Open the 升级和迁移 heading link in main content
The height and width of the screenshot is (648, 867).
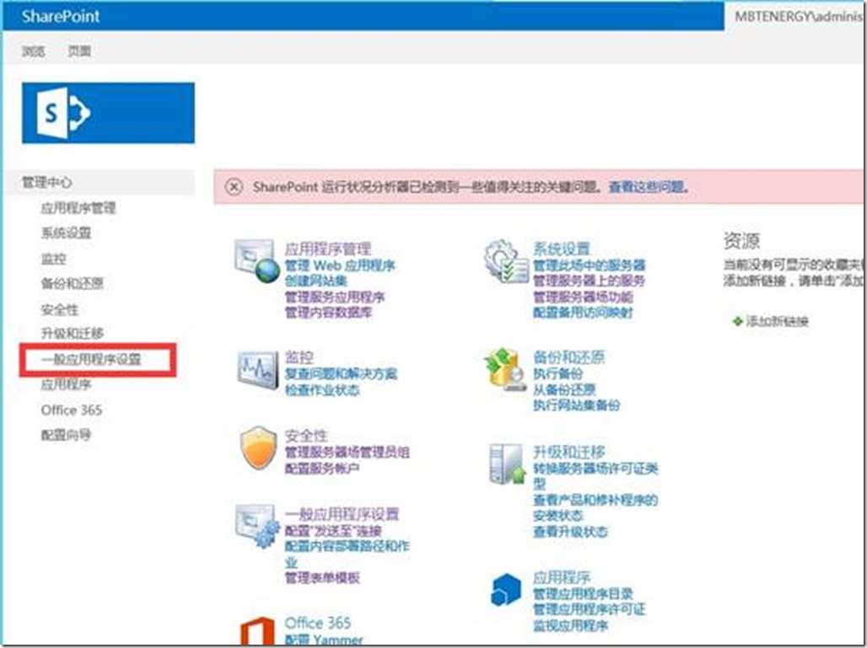pos(569,452)
